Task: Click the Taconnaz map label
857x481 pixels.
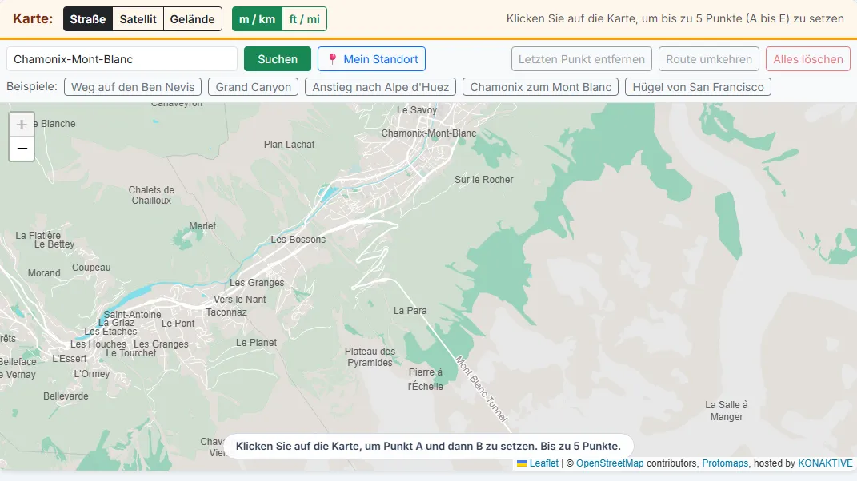Action: click(x=226, y=312)
